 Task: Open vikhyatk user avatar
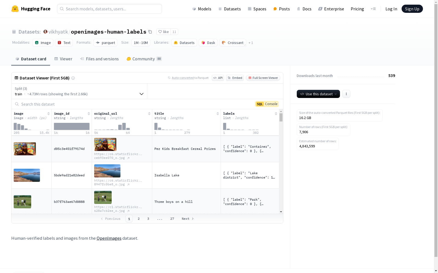tap(45, 32)
